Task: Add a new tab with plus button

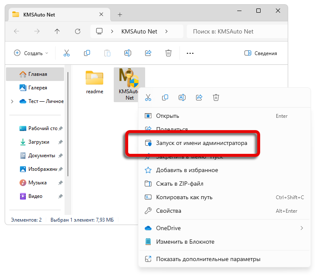Action: click(120, 14)
